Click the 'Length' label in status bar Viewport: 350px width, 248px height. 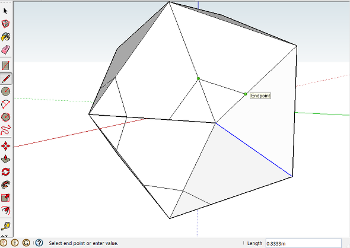pyautogui.click(x=254, y=243)
